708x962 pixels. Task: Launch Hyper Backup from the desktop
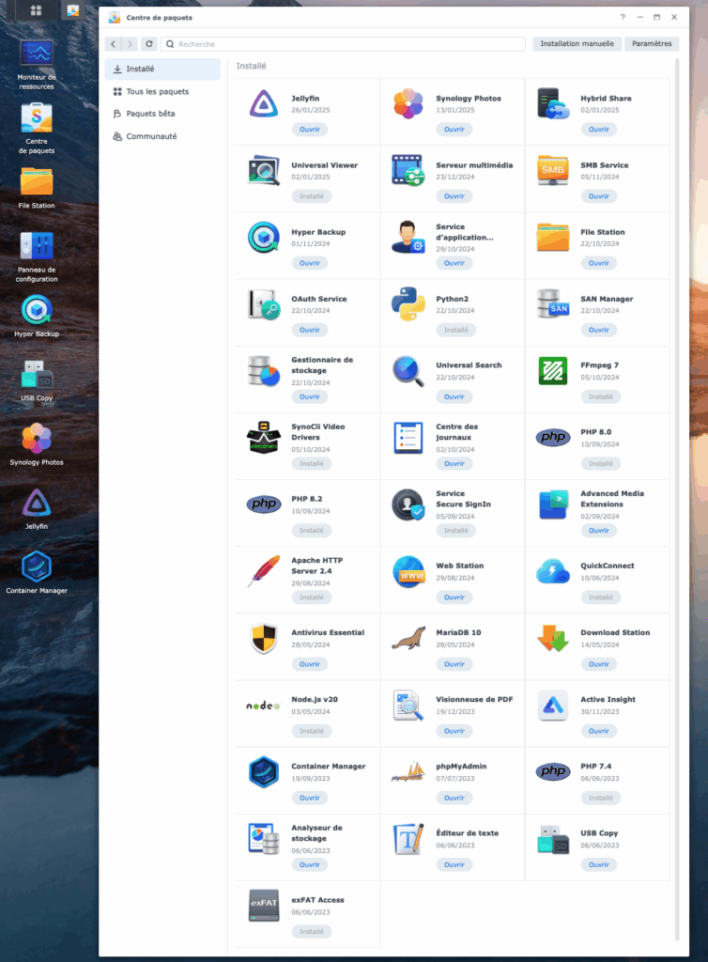coord(37,317)
